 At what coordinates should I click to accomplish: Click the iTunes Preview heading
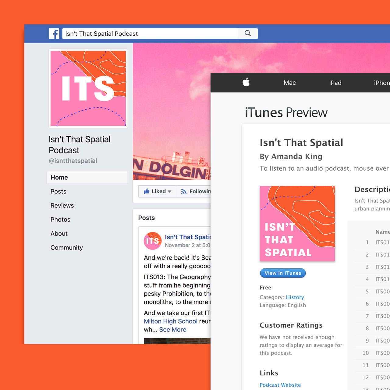pyautogui.click(x=286, y=112)
